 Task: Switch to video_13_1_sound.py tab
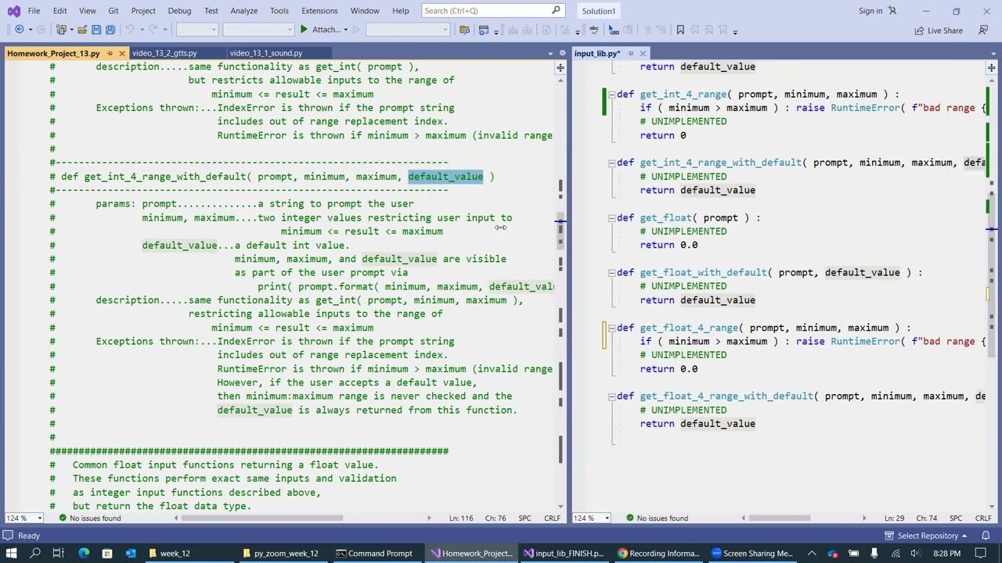coord(266,53)
